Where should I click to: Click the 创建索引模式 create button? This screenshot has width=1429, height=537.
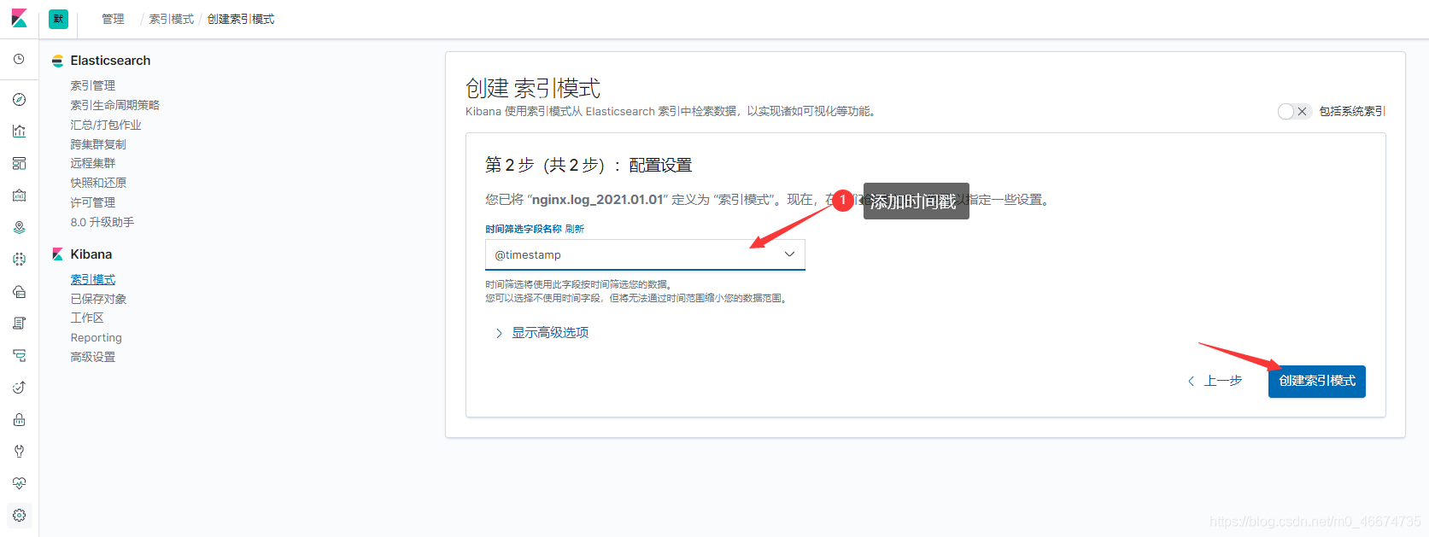coord(1316,381)
